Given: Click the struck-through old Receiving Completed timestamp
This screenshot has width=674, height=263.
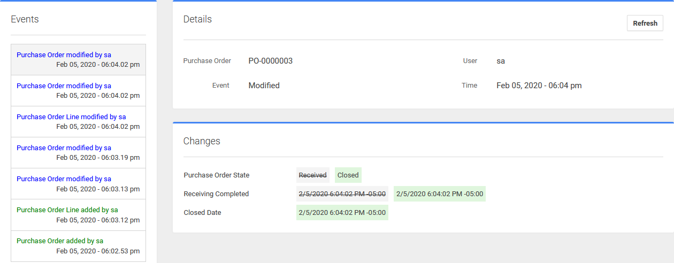Looking at the screenshot, I should (342, 194).
